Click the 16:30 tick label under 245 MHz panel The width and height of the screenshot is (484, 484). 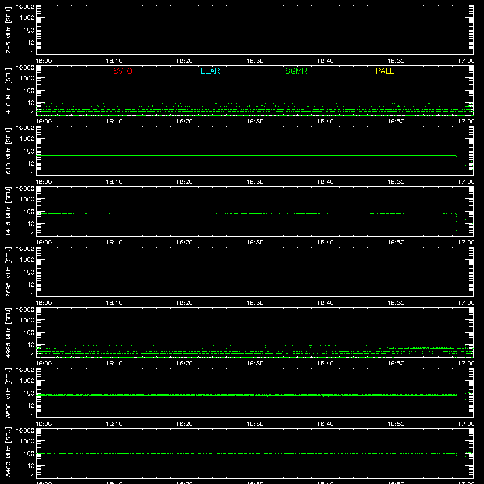pos(255,61)
